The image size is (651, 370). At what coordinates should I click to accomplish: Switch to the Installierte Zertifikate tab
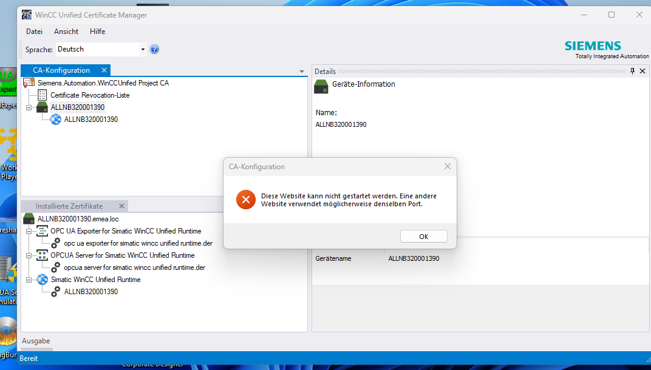click(x=69, y=206)
